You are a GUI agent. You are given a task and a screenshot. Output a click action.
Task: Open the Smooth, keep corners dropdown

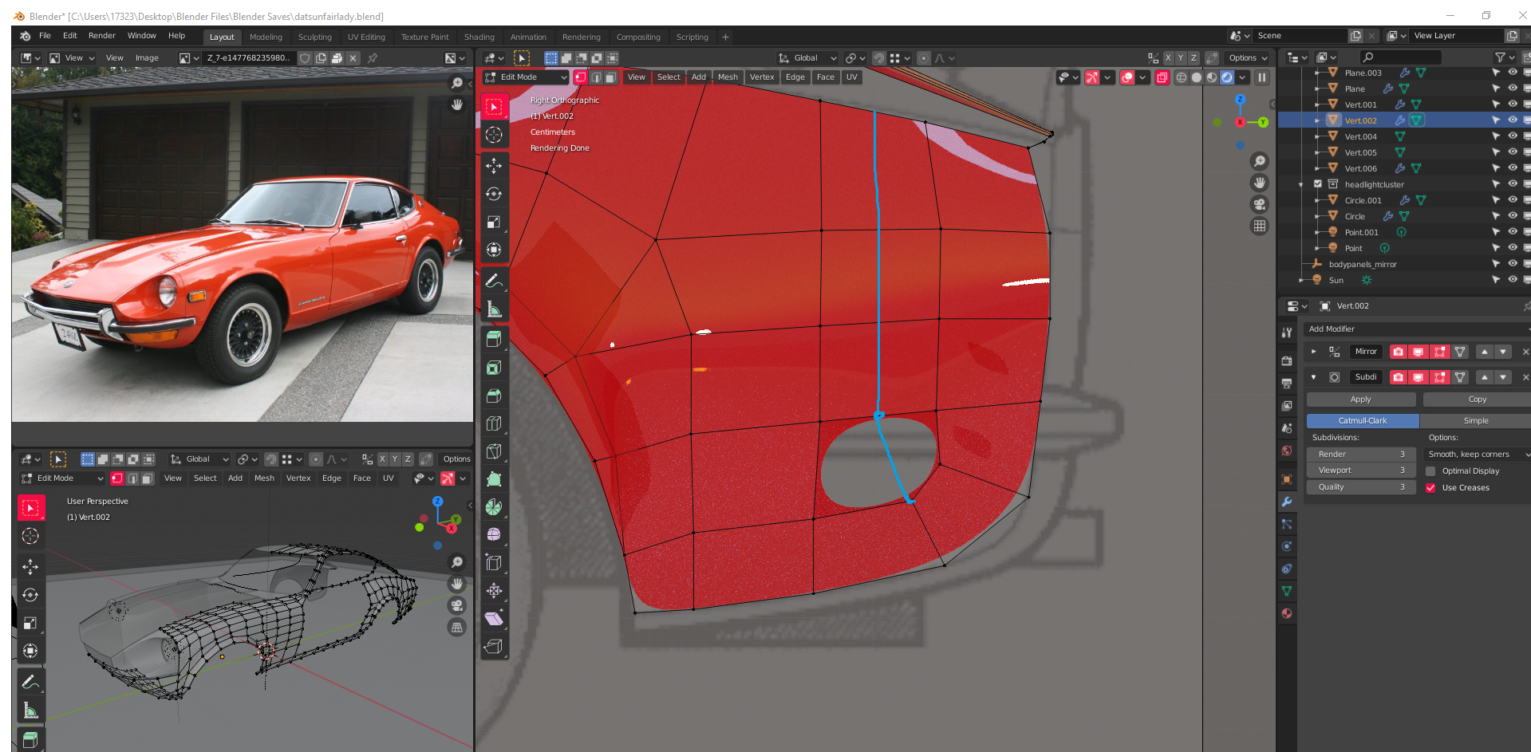(x=1475, y=455)
